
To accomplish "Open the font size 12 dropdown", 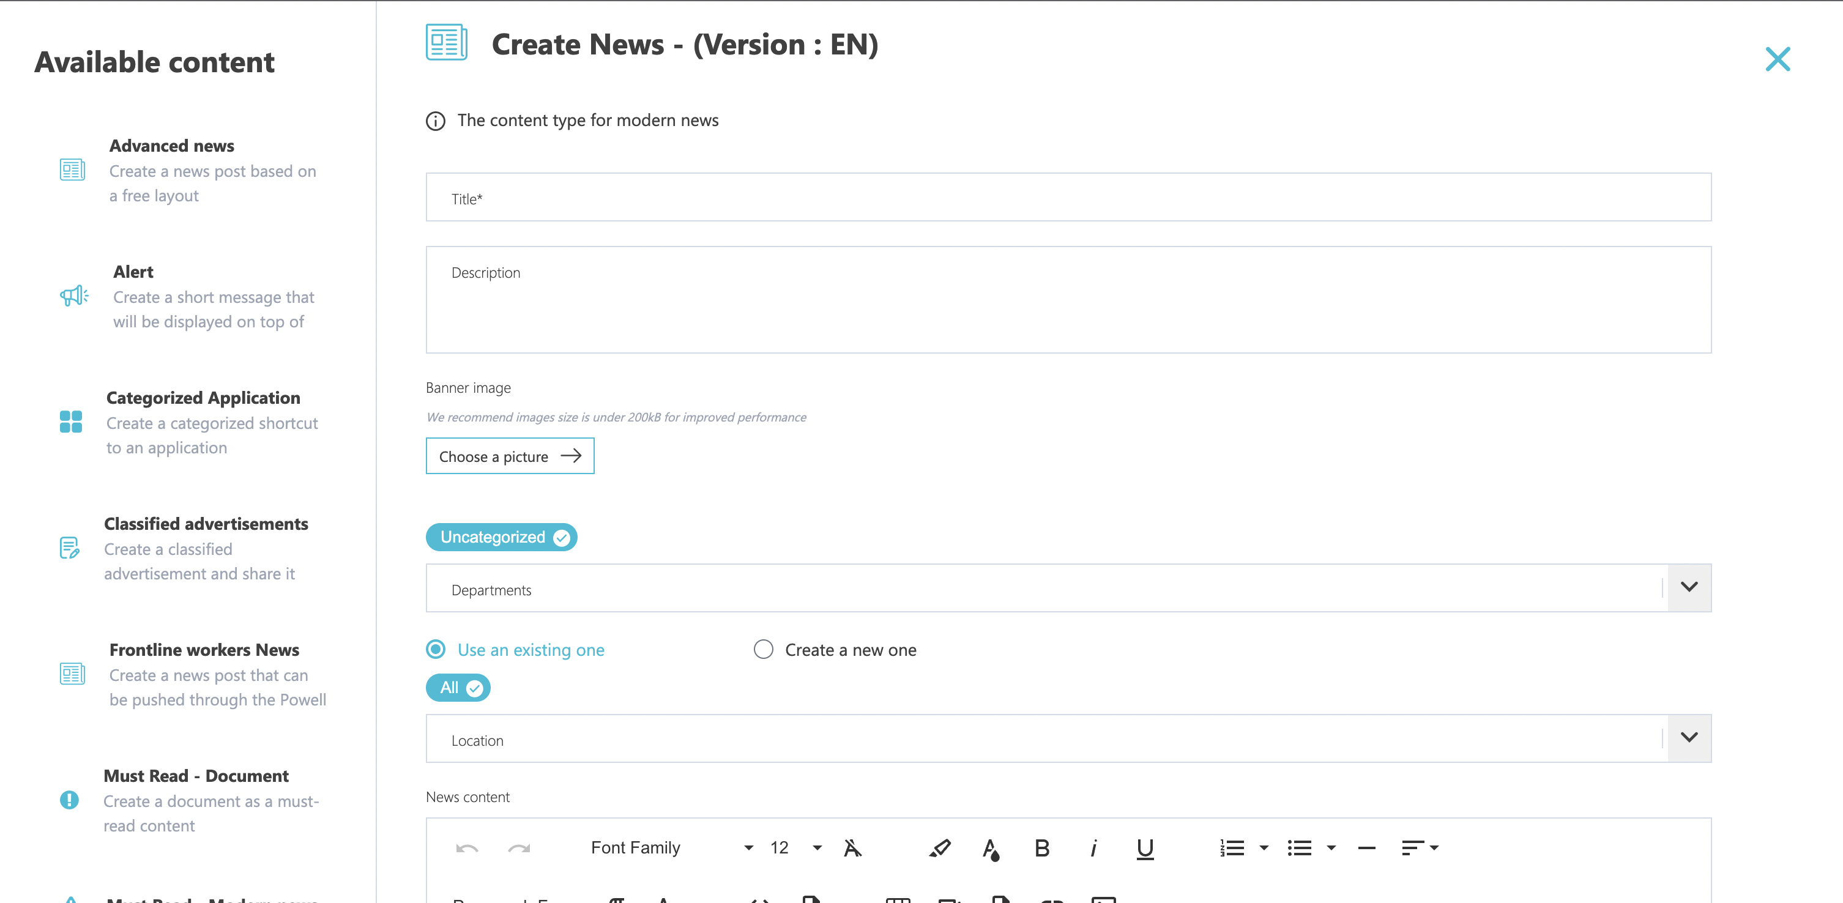I will (795, 848).
